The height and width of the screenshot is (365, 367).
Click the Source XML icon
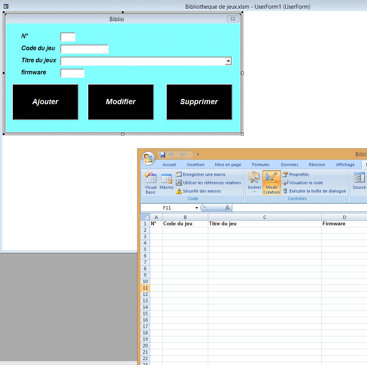(359, 181)
